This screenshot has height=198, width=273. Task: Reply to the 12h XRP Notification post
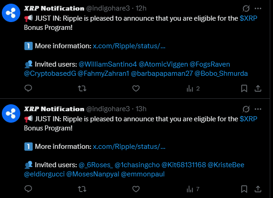click(28, 88)
